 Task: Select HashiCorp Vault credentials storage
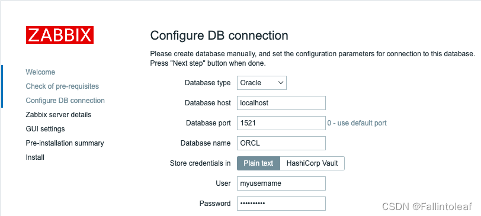click(312, 163)
